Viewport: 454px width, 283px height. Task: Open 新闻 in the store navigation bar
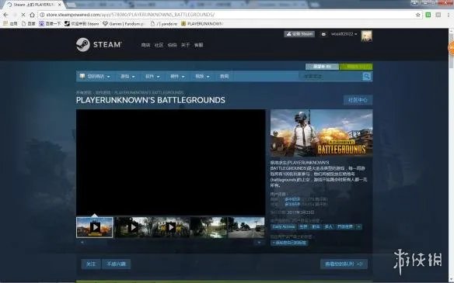225,77
